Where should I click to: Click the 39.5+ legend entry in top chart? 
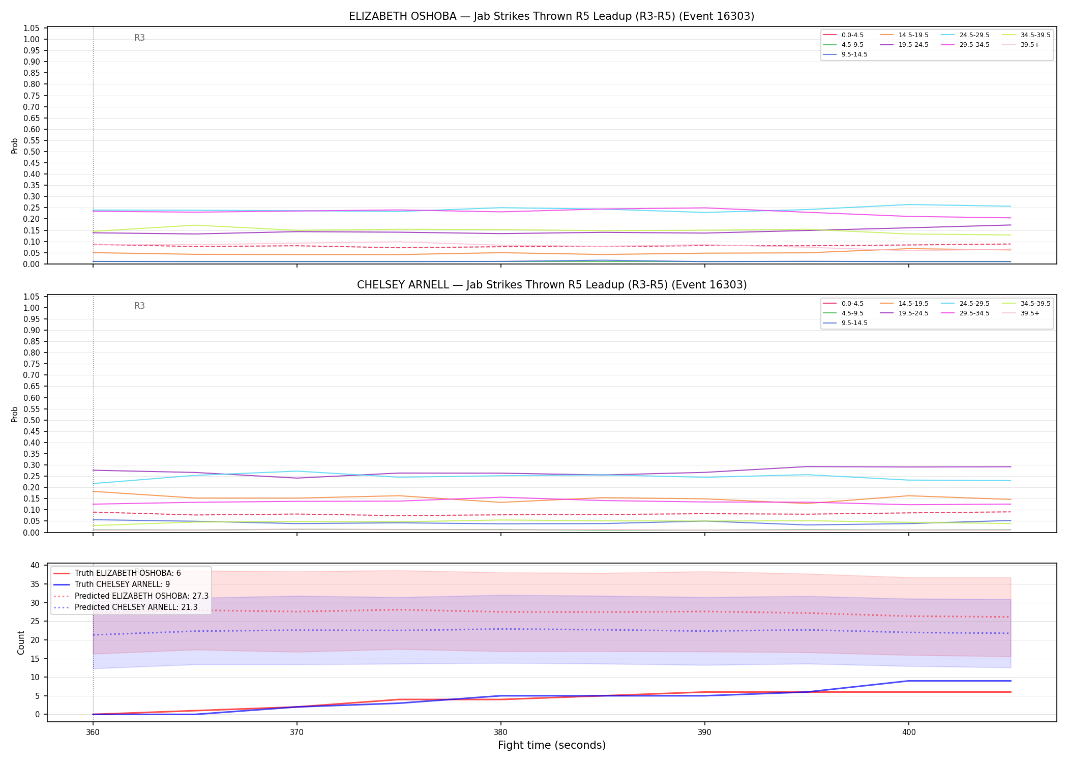coord(1021,45)
